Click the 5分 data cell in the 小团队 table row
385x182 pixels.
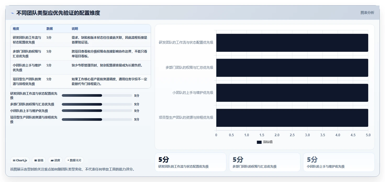point(49,65)
